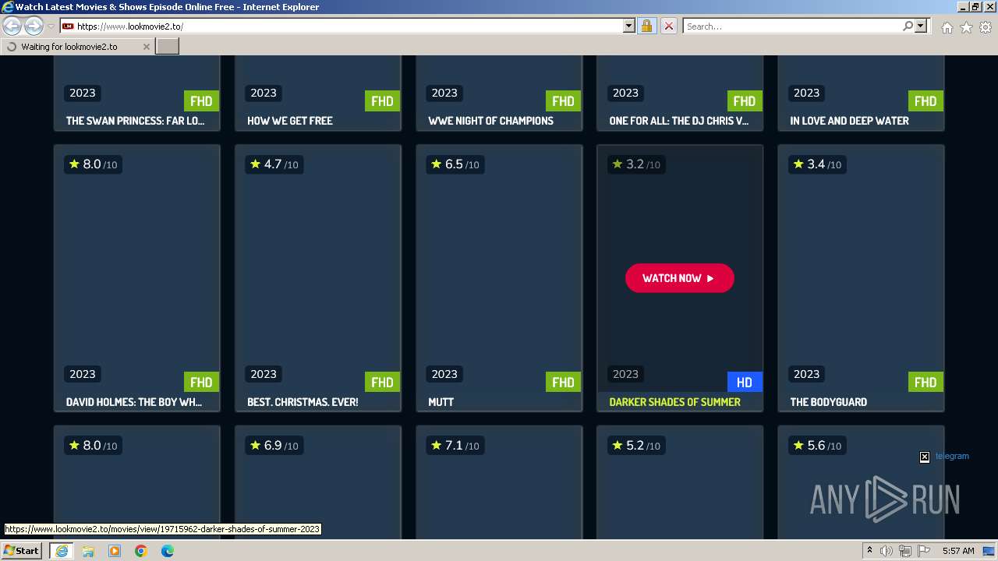The width and height of the screenshot is (998, 561).
Task: Open The Swan Princess: Far Lo... title
Action: pyautogui.click(x=135, y=121)
